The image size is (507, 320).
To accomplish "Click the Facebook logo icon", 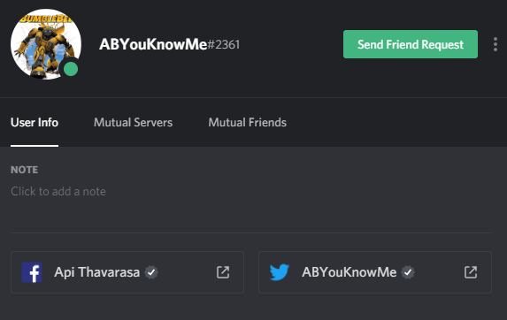I will (x=32, y=272).
